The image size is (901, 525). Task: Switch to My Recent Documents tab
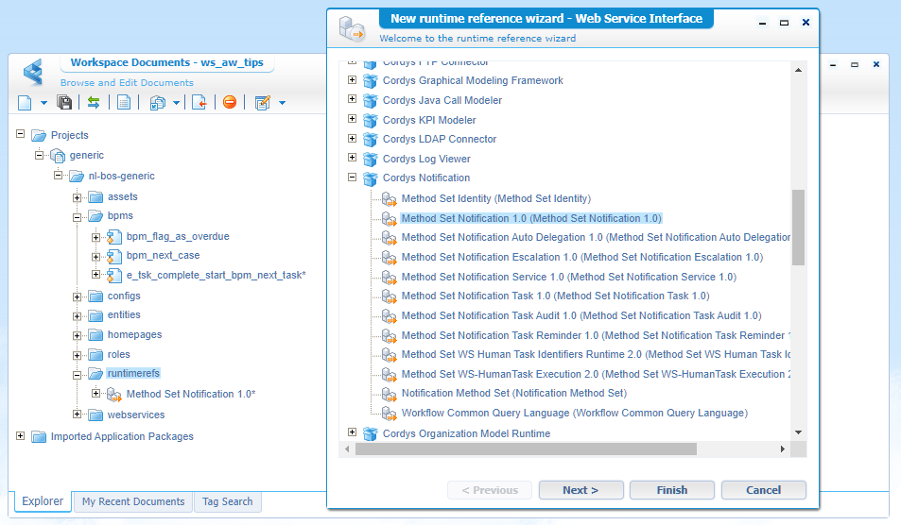pos(133,501)
